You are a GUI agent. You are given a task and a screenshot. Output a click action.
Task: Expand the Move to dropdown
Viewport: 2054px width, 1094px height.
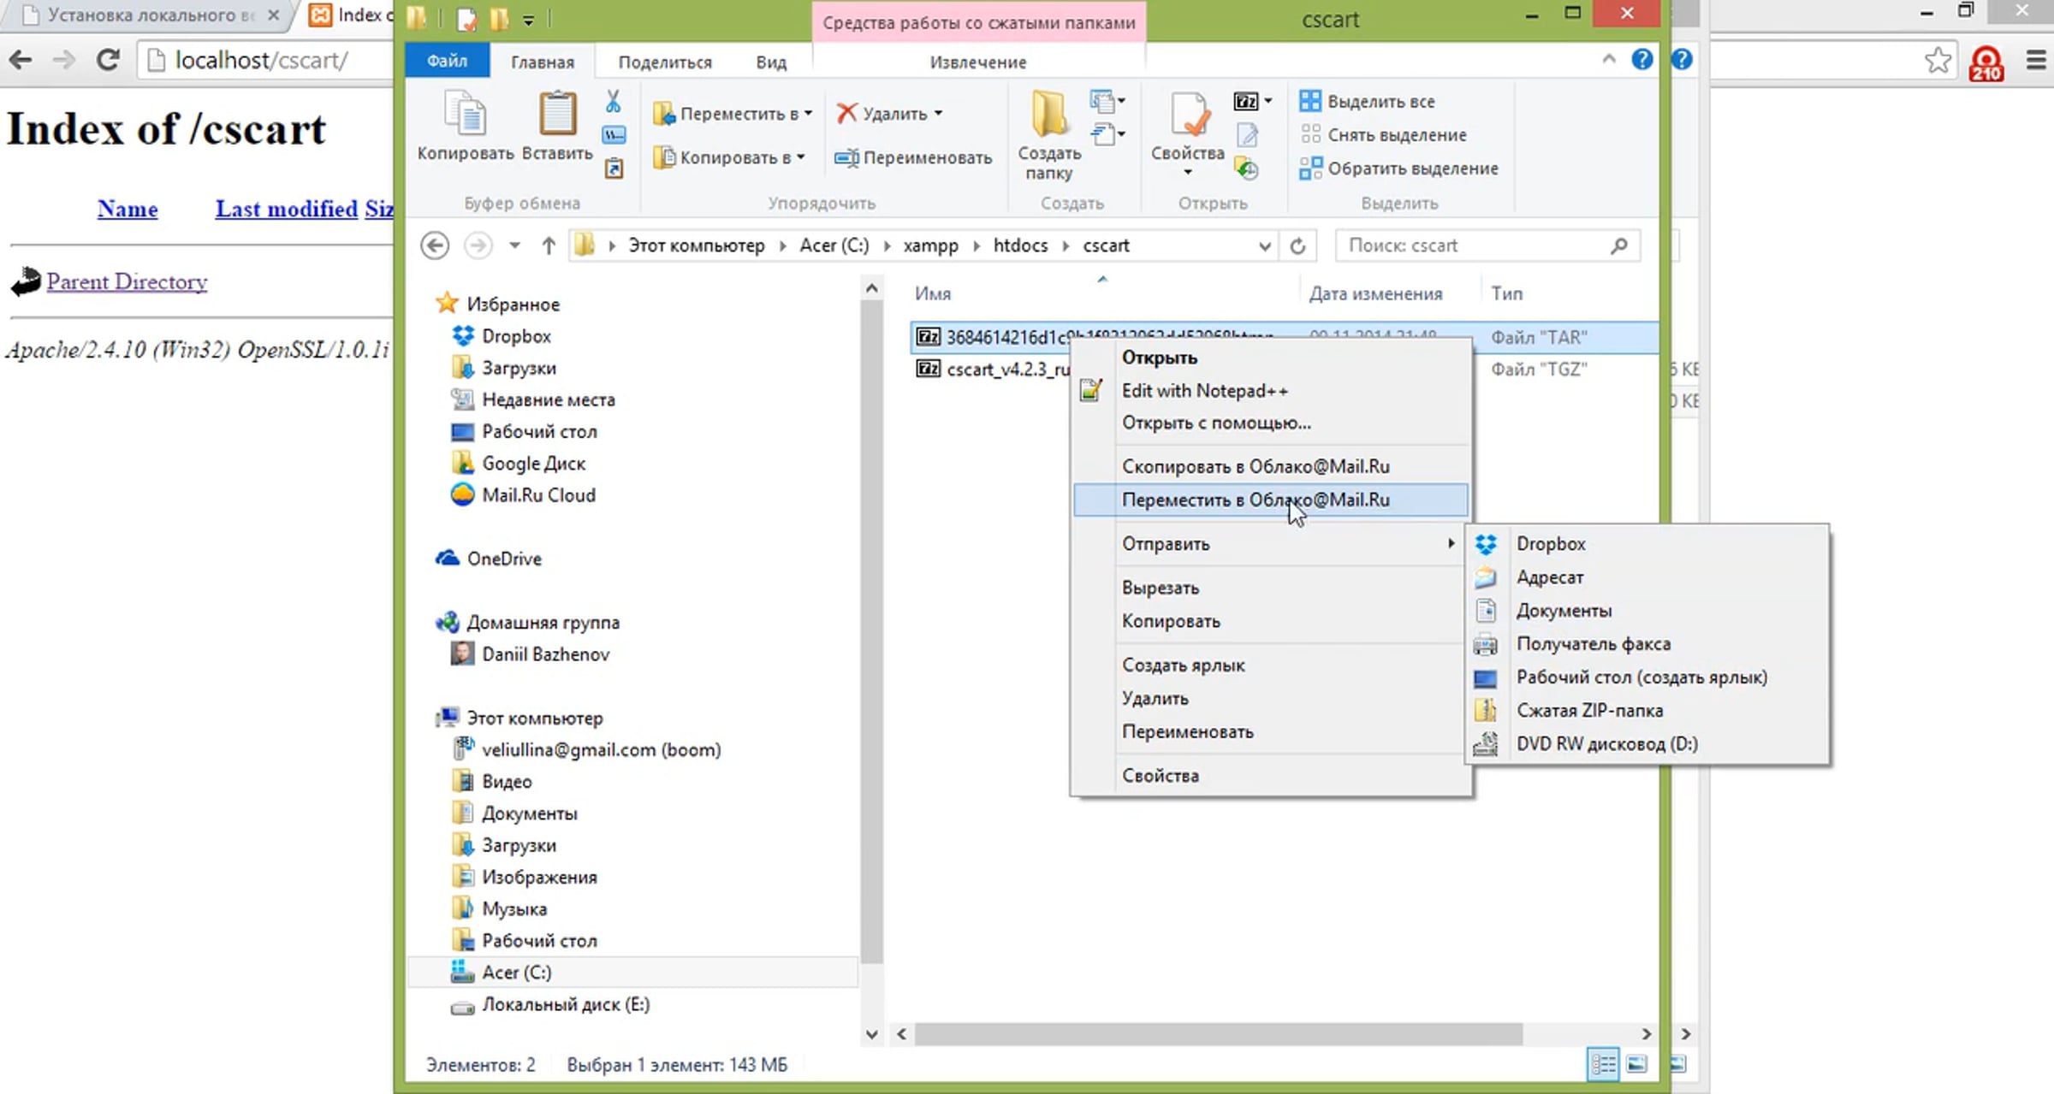(808, 114)
